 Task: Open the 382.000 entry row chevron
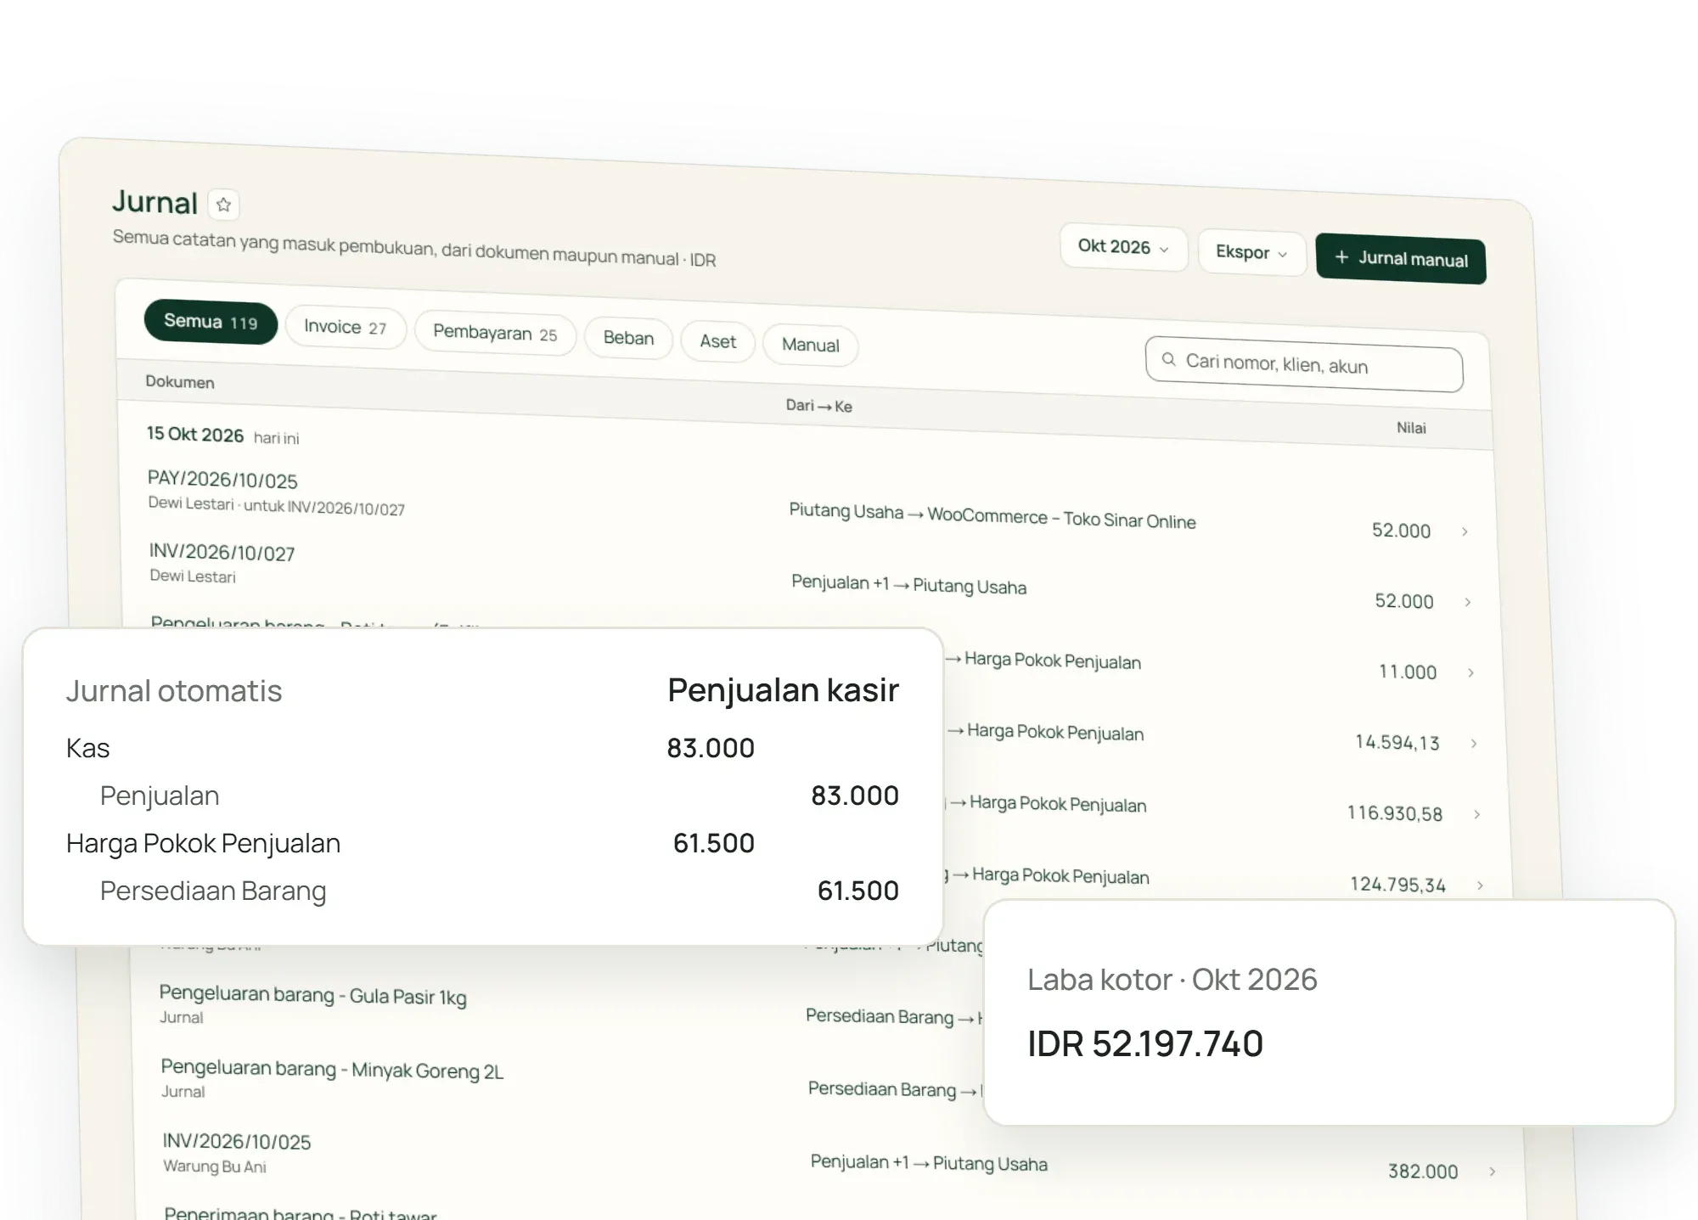(x=1492, y=1172)
